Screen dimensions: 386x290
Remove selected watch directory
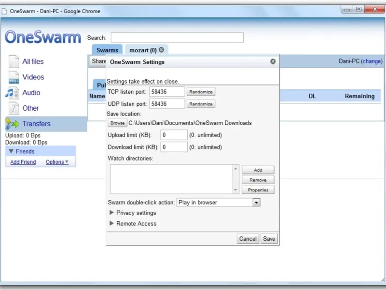coord(258,180)
